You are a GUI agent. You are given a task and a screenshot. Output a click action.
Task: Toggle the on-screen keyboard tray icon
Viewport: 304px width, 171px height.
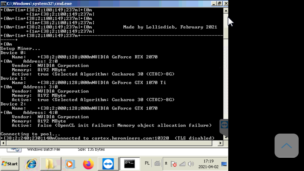coord(157,164)
